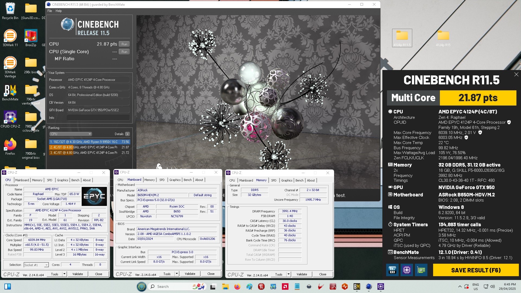Open Task View on the taskbar
This screenshot has width=521, height=293.
[213, 286]
